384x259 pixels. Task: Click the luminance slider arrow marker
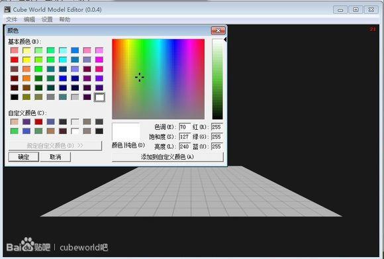click(x=225, y=40)
